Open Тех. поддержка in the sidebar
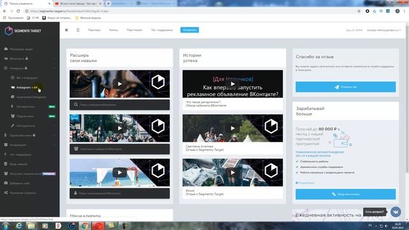Image resolution: width=409 pixels, height=230 pixels. tap(20, 155)
